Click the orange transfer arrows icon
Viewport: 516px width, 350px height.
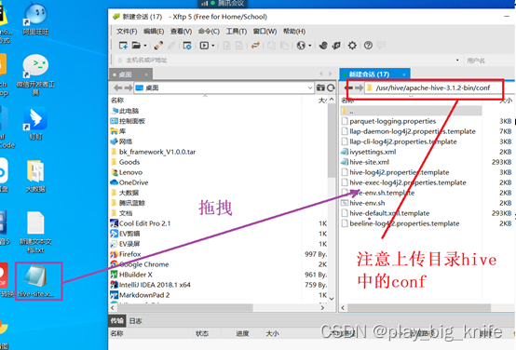pos(255,46)
